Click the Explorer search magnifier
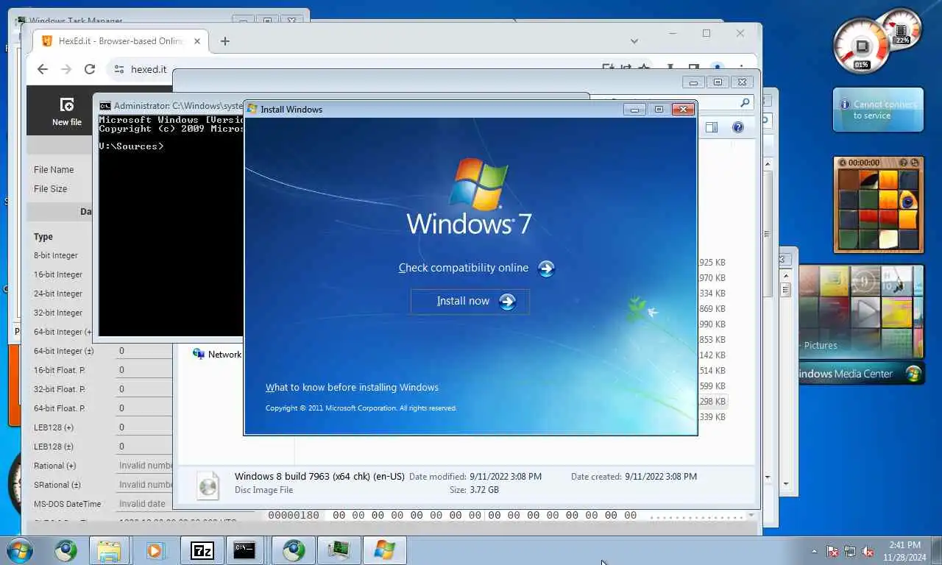Image resolution: width=942 pixels, height=565 pixels. click(745, 103)
